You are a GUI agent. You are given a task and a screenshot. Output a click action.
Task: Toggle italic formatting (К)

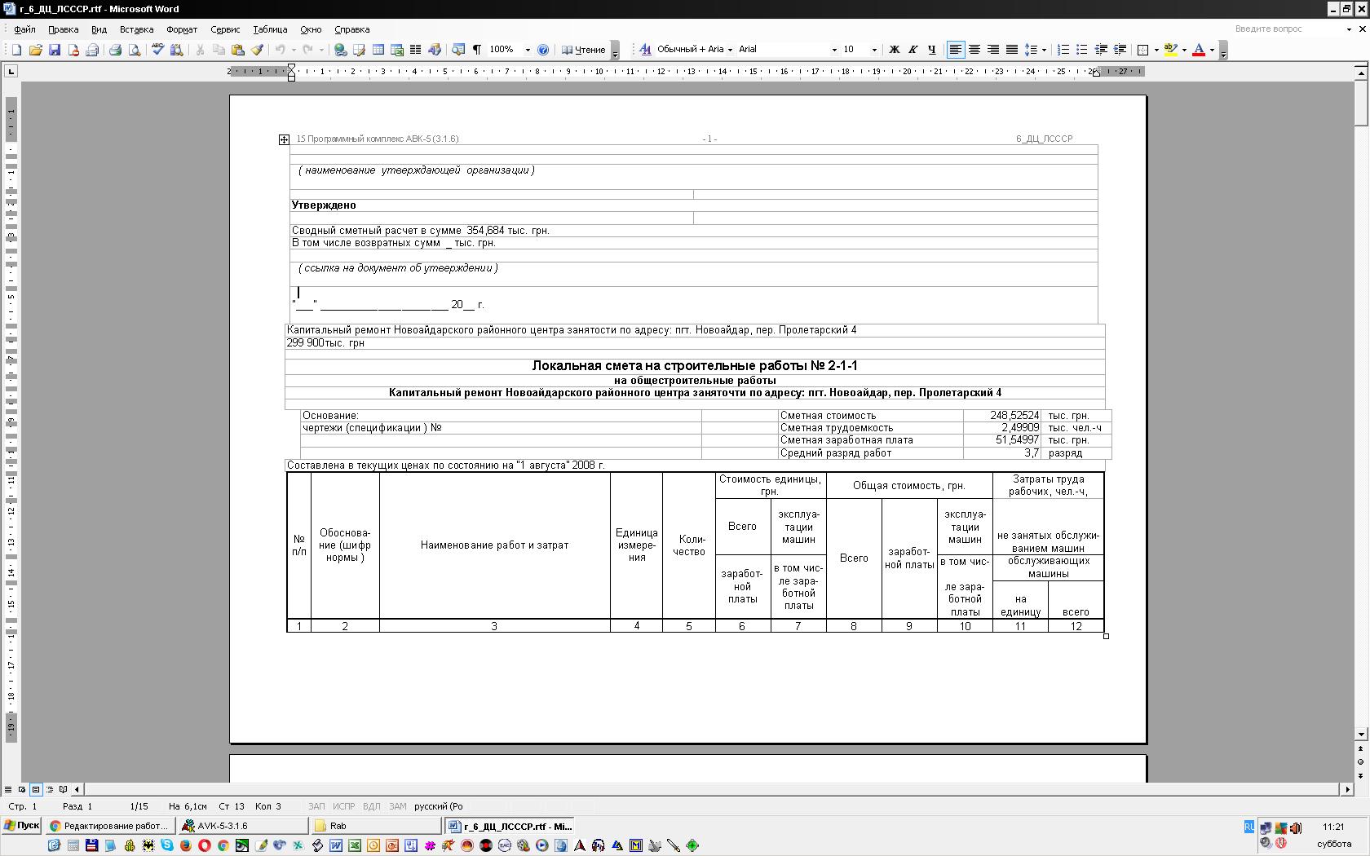click(913, 50)
